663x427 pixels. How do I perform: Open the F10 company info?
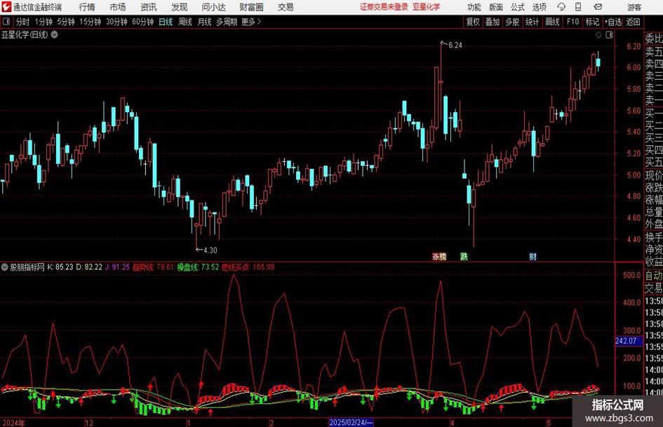pos(573,22)
